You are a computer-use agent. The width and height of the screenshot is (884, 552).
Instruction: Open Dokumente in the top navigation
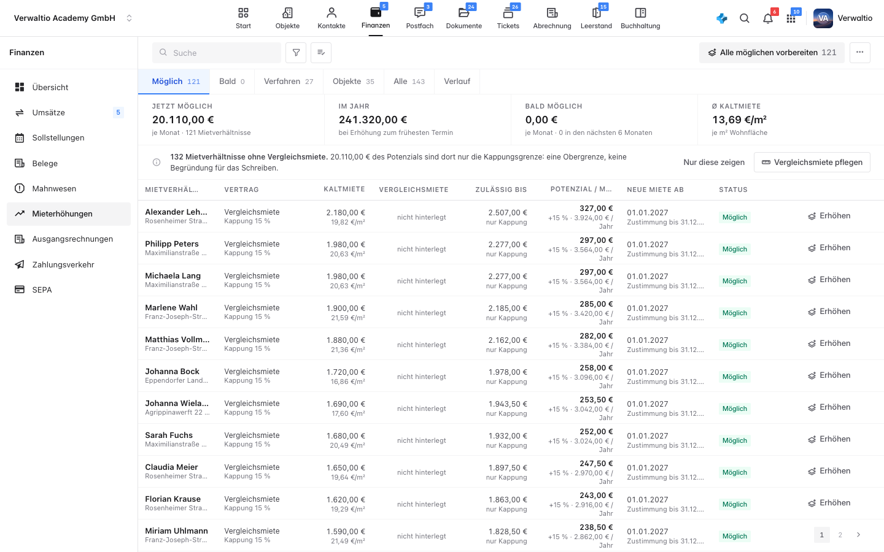click(464, 18)
